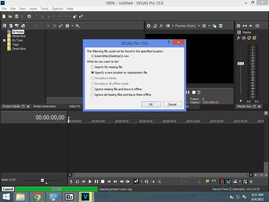Viewport: 269px width, 202px height.
Task: Toggle preview overlays grid icon
Action: [204, 26]
